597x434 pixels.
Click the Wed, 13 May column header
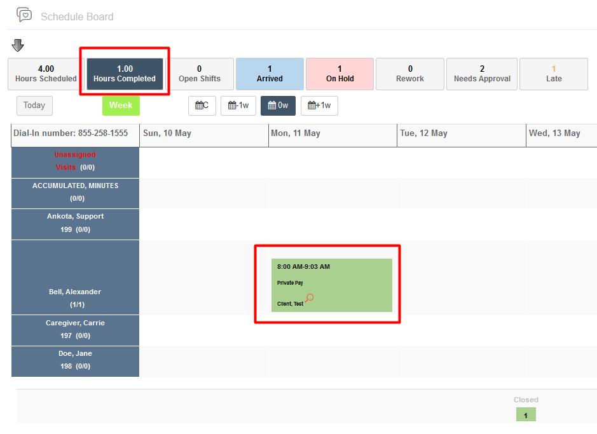coord(561,135)
